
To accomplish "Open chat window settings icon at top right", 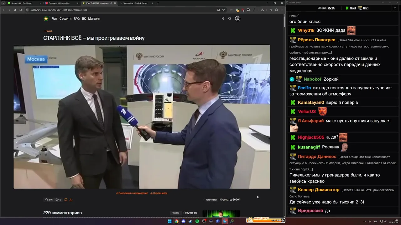I will pos(395,8).
